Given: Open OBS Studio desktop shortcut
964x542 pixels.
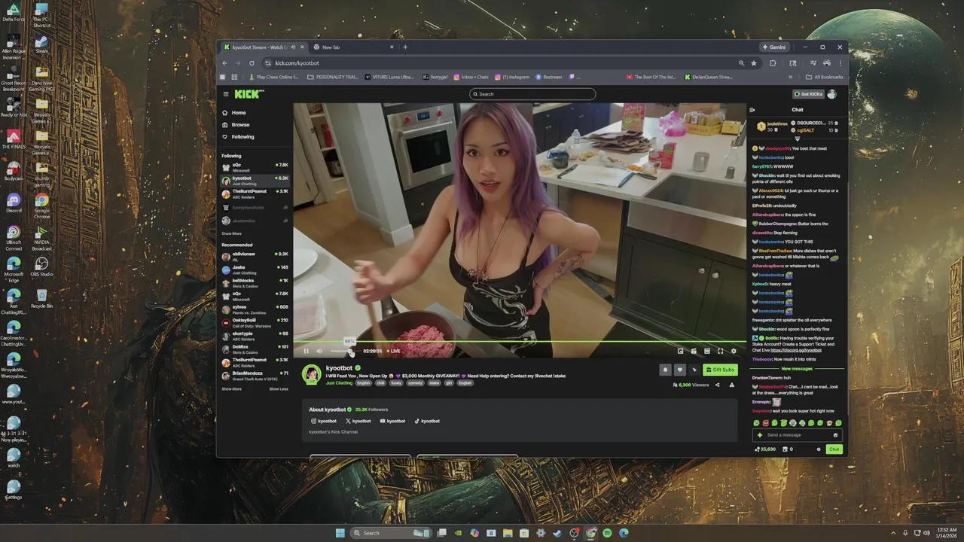Looking at the screenshot, I should click(41, 266).
